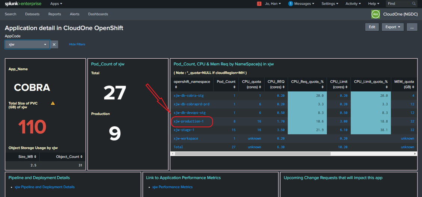Click the CloudOne App green icon
422x197 pixels.
click(375, 14)
